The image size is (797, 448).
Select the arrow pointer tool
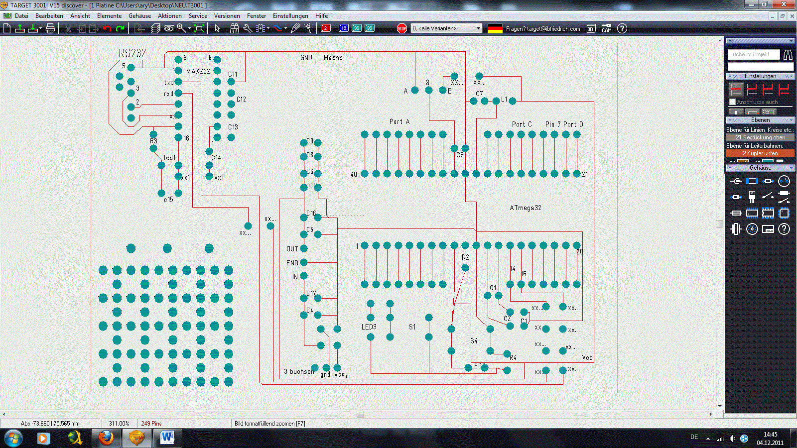(217, 28)
